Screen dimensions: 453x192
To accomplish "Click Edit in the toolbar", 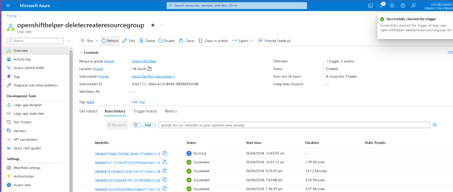I will click(x=129, y=41).
